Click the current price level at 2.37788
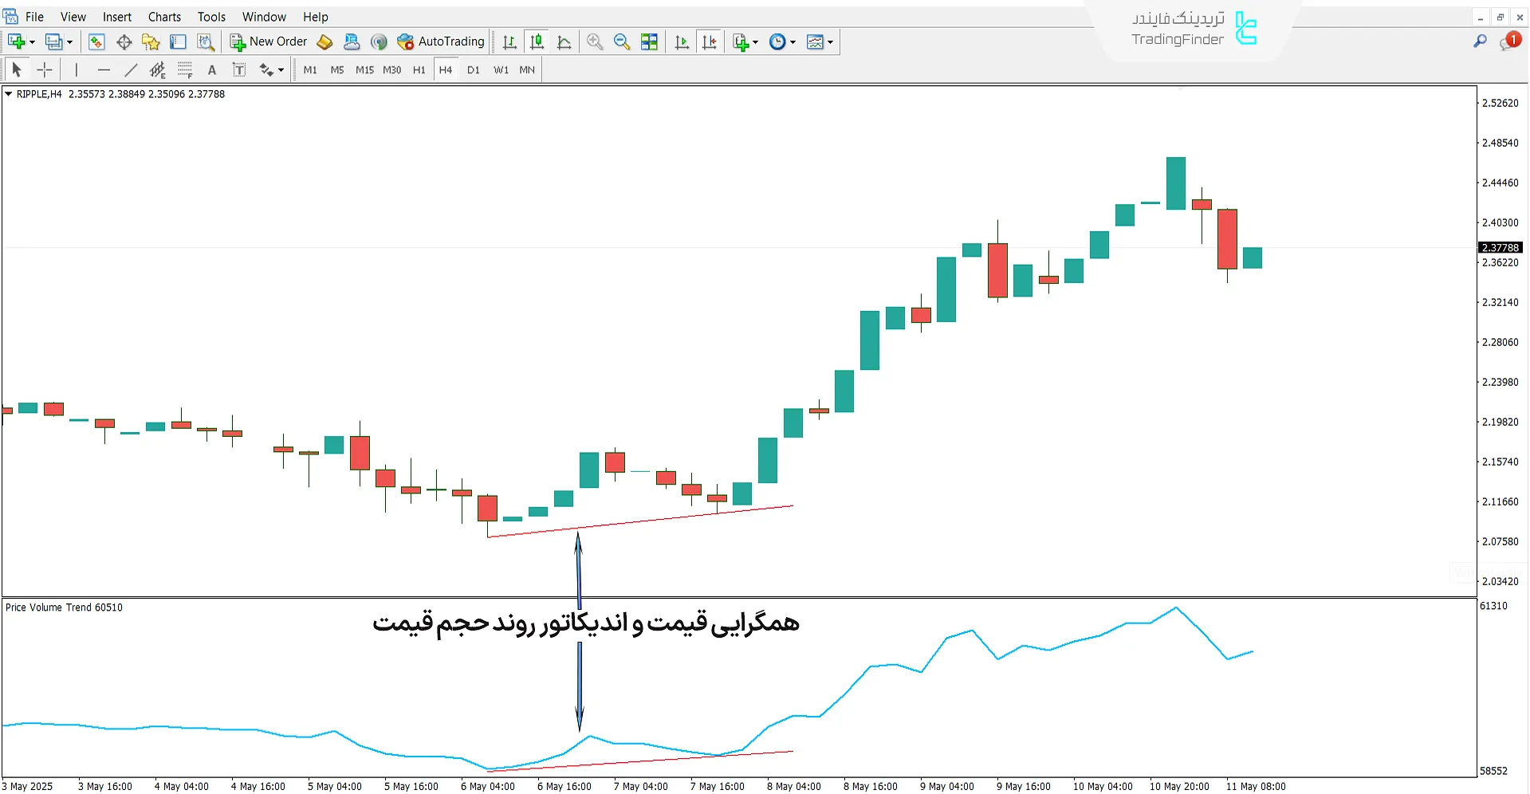Image resolution: width=1530 pixels, height=794 pixels. point(1501,247)
